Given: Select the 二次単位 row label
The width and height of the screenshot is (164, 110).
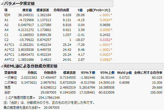Looking at the screenshot, I should click(x=10, y=83).
